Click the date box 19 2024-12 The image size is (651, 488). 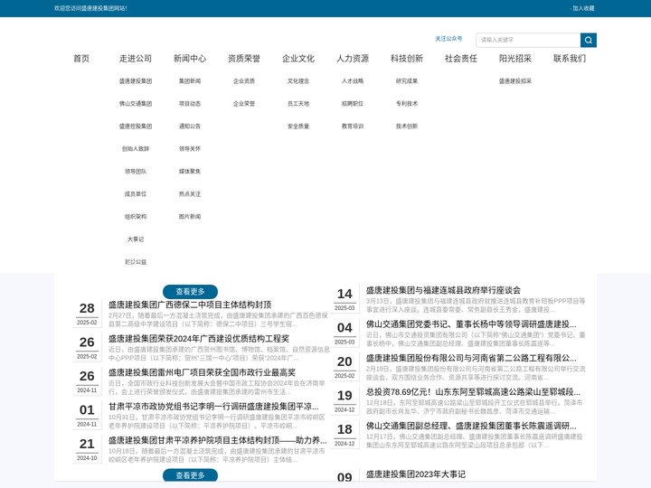[344, 401]
